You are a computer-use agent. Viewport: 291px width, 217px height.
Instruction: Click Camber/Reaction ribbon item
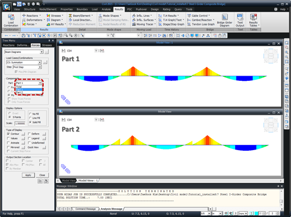201,20
